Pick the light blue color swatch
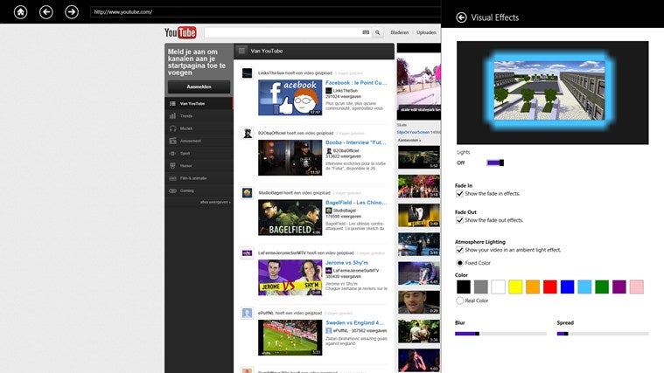The height and width of the screenshot is (373, 664). 584,287
